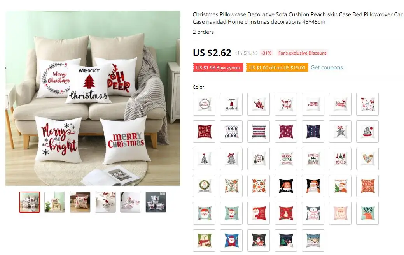
Task: View the chair with plant thumbnail
Action: (54, 202)
